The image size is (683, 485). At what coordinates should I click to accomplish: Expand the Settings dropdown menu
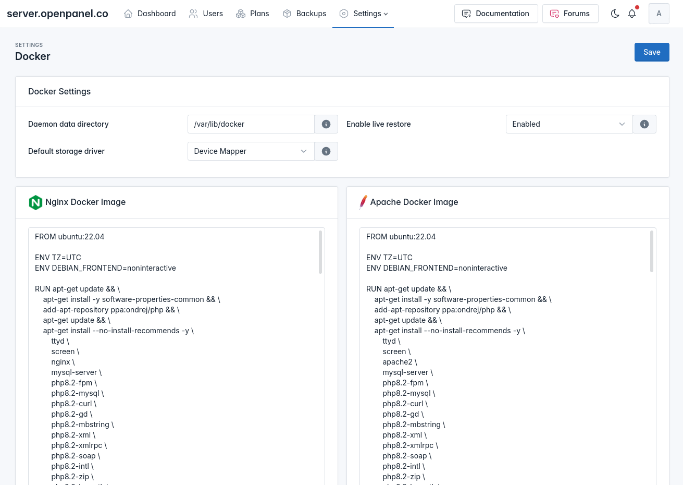363,14
